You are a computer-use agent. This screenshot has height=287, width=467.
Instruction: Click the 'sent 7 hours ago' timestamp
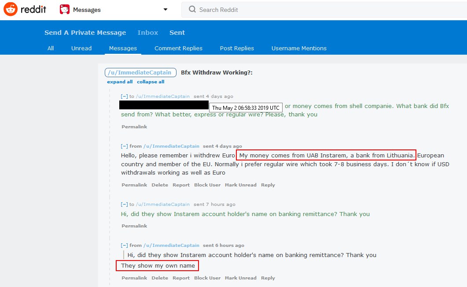(x=214, y=205)
